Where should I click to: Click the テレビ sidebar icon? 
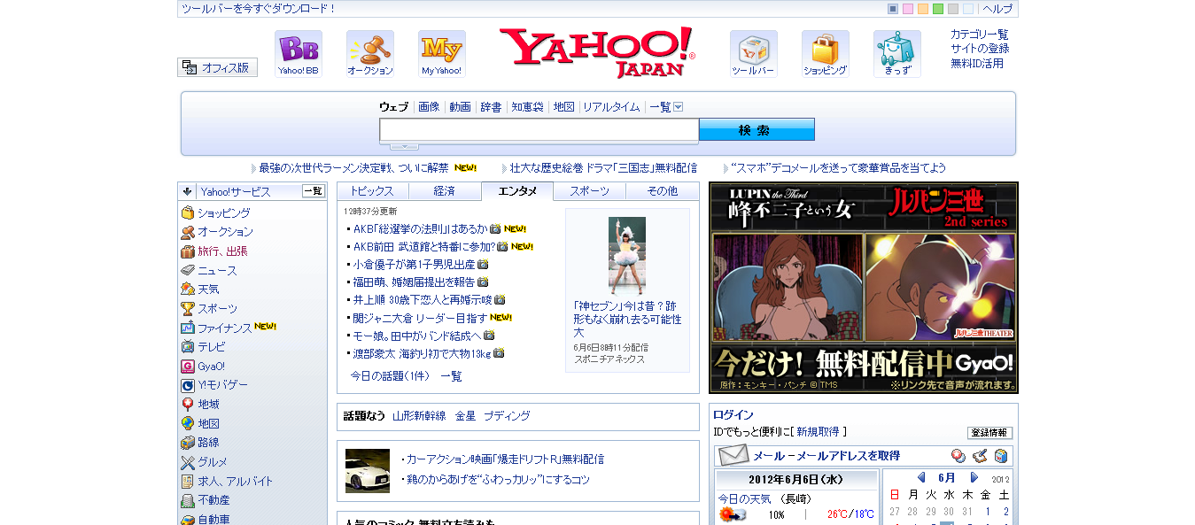coord(188,347)
